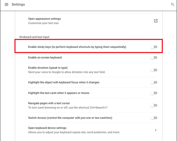Click 'Enable dictation (speak to type)' label
This screenshot has width=177, height=141.
(x=48, y=68)
